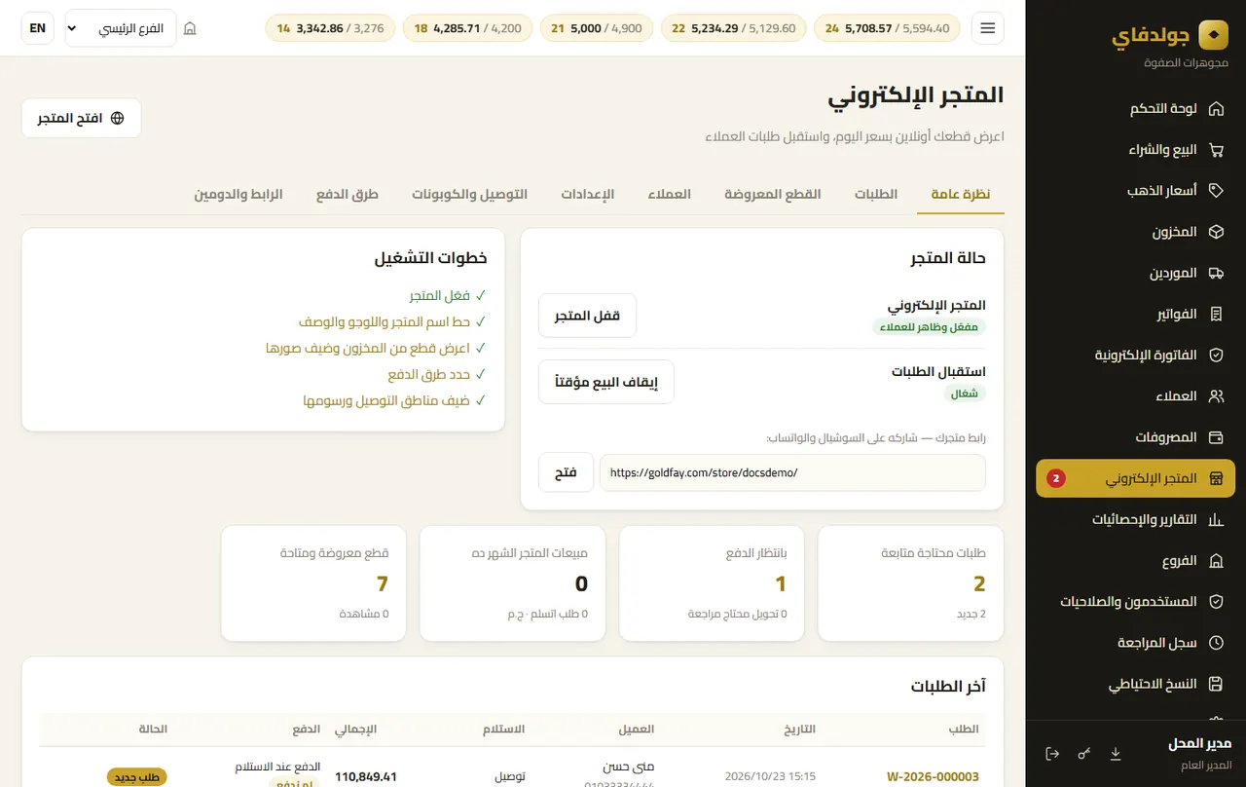Click إيقاف البيع مؤقتاً button
The image size is (1246, 787).
coord(606,382)
